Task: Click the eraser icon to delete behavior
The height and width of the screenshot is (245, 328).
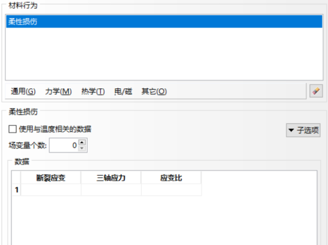Action: [x=315, y=91]
